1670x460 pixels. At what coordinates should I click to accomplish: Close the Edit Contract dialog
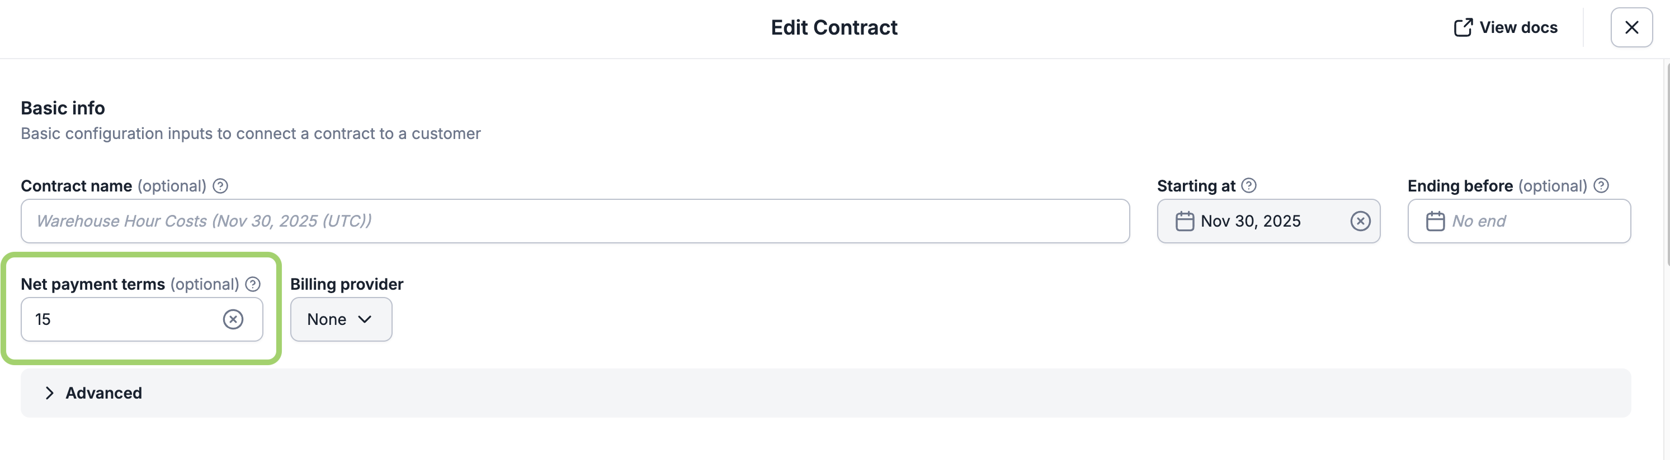(1632, 27)
